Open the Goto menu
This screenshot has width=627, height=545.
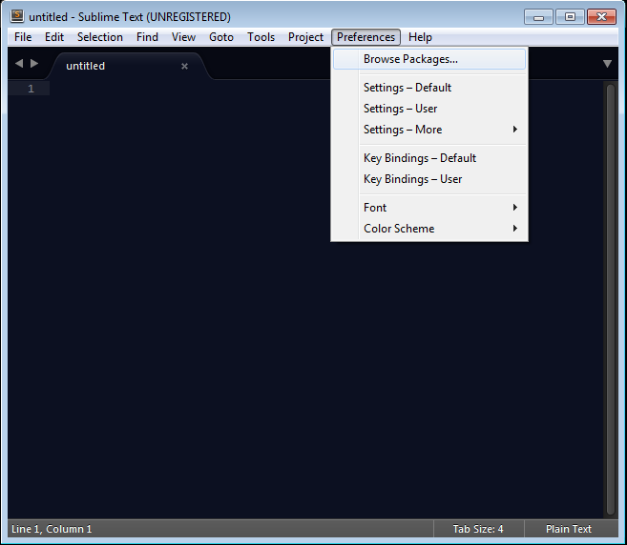point(221,37)
